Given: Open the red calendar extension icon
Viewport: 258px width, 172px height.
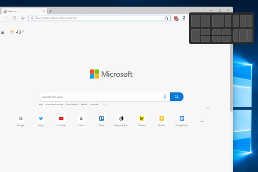Looking at the screenshot, I should (176, 18).
